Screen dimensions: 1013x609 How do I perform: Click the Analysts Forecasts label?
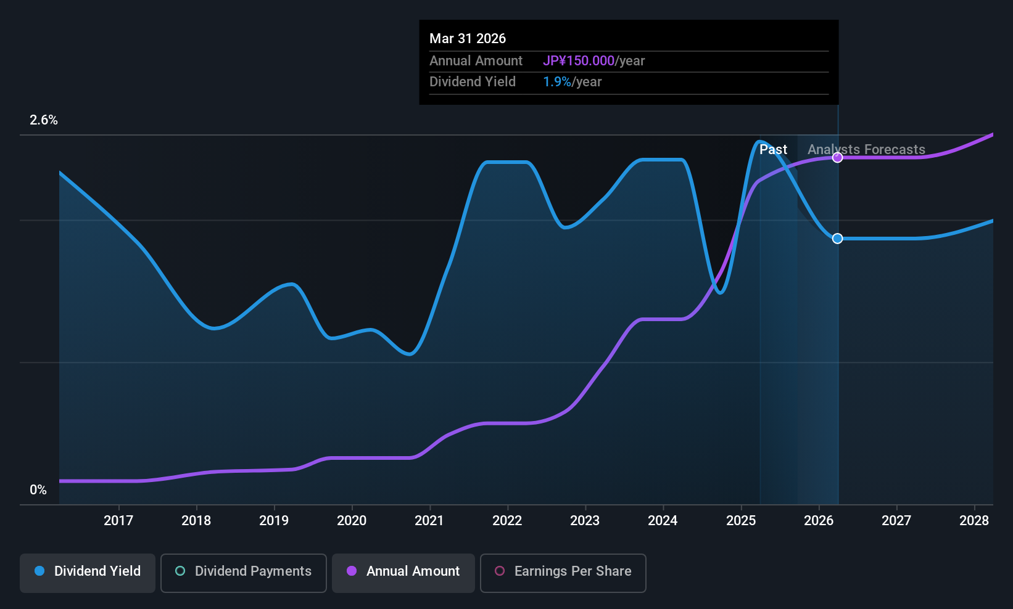point(866,150)
